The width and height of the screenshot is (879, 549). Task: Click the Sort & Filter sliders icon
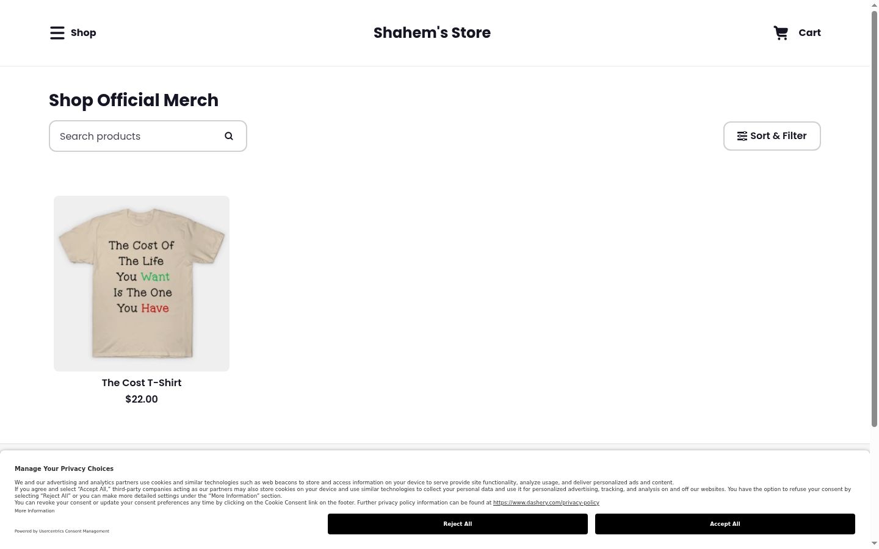click(742, 136)
